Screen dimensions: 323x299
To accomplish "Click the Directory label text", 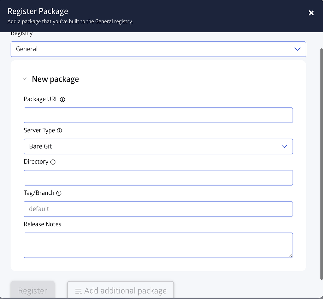I will click(x=36, y=162).
